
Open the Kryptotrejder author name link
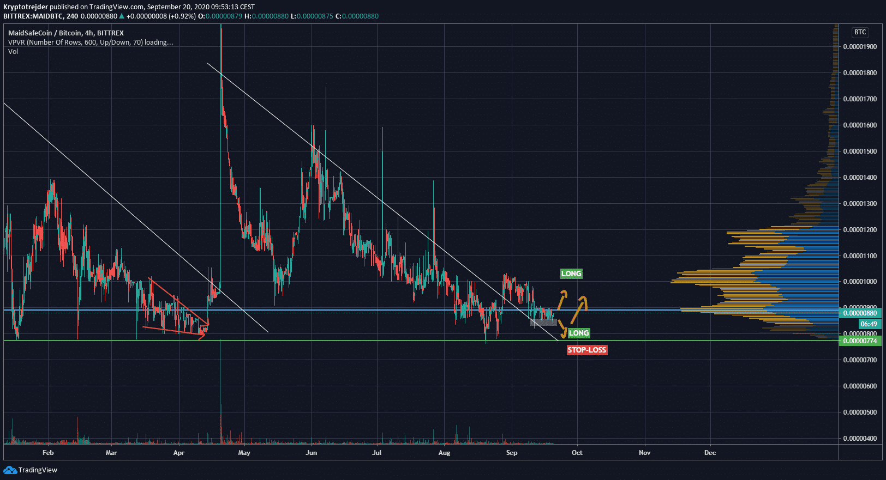(26, 7)
